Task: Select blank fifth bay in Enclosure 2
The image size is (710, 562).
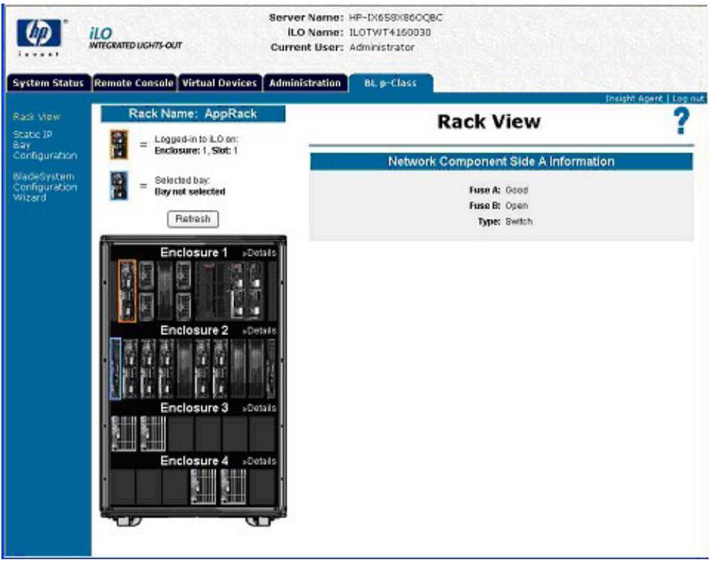Action: click(184, 369)
